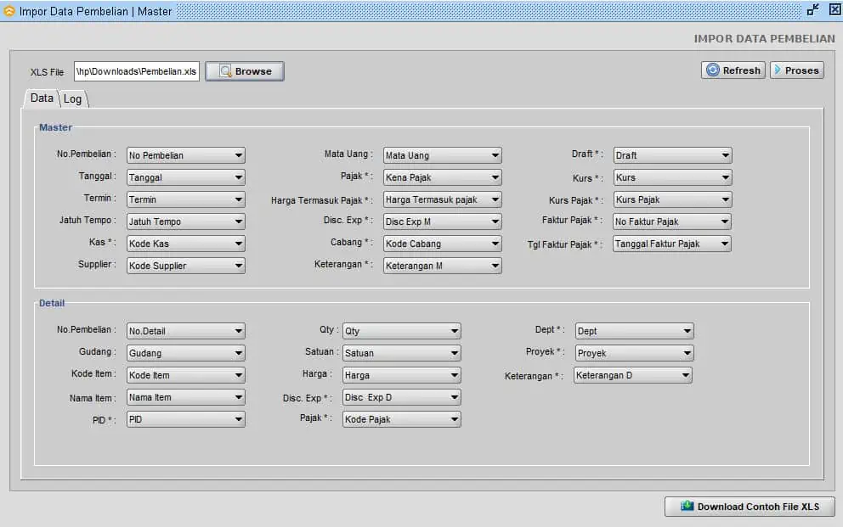Image resolution: width=843 pixels, height=527 pixels.
Task: Switch to the Log tab
Action: pos(72,99)
